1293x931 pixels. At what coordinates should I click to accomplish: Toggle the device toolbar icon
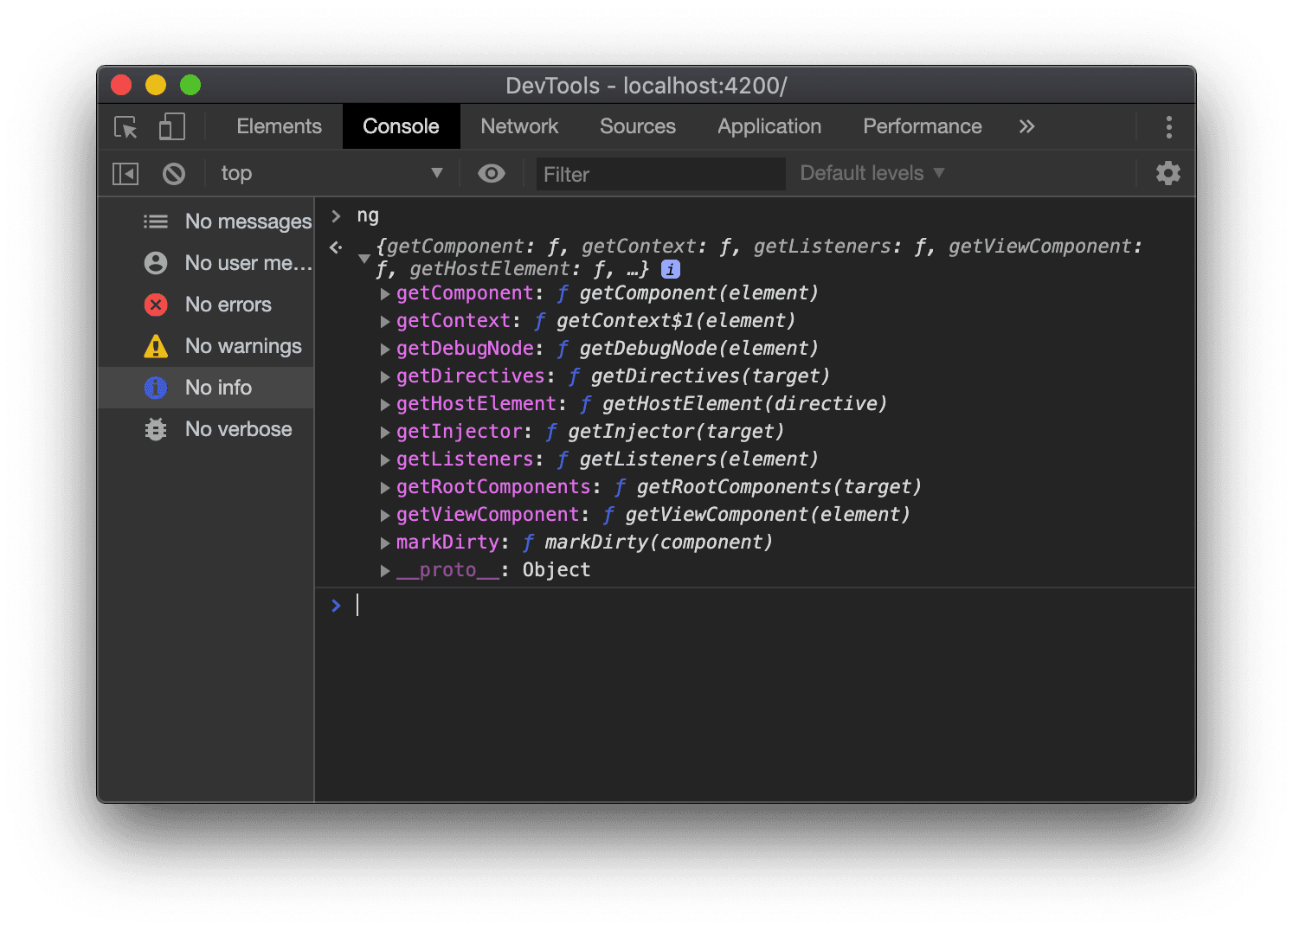pyautogui.click(x=172, y=127)
